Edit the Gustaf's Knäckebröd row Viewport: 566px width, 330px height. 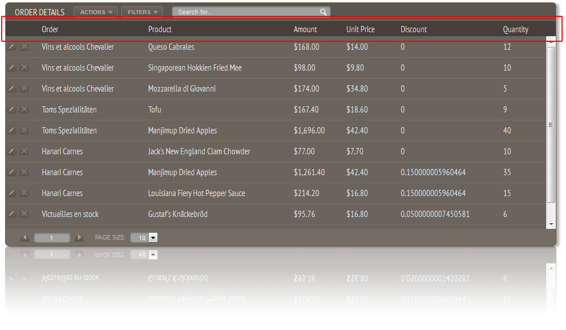(x=11, y=214)
